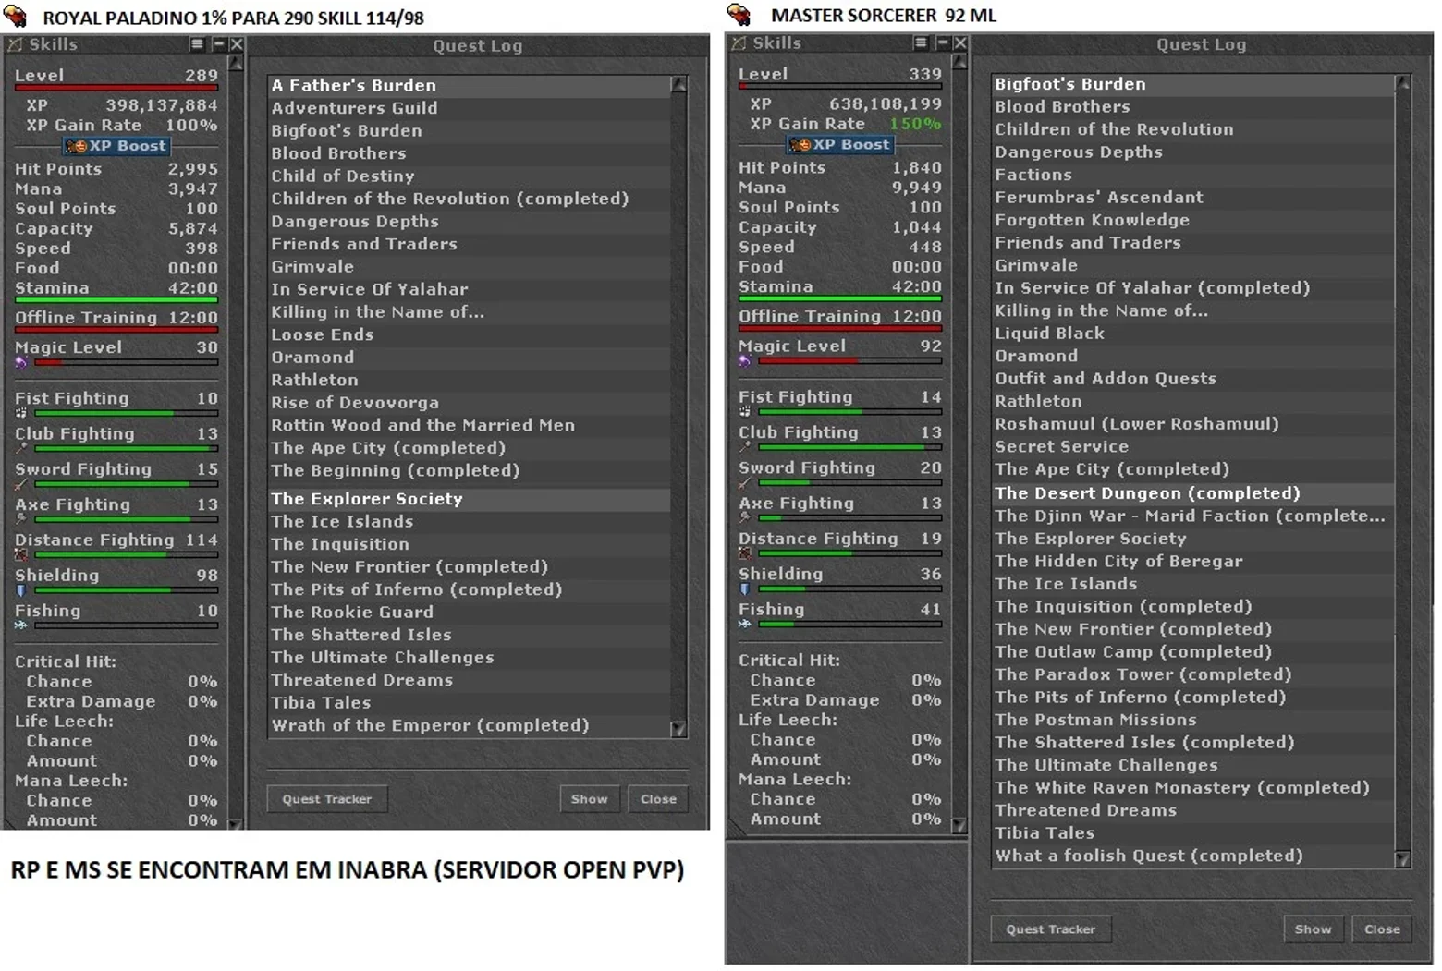Click the Fishing icon in the right Skills panel
This screenshot has width=1442, height=971.
tap(745, 624)
